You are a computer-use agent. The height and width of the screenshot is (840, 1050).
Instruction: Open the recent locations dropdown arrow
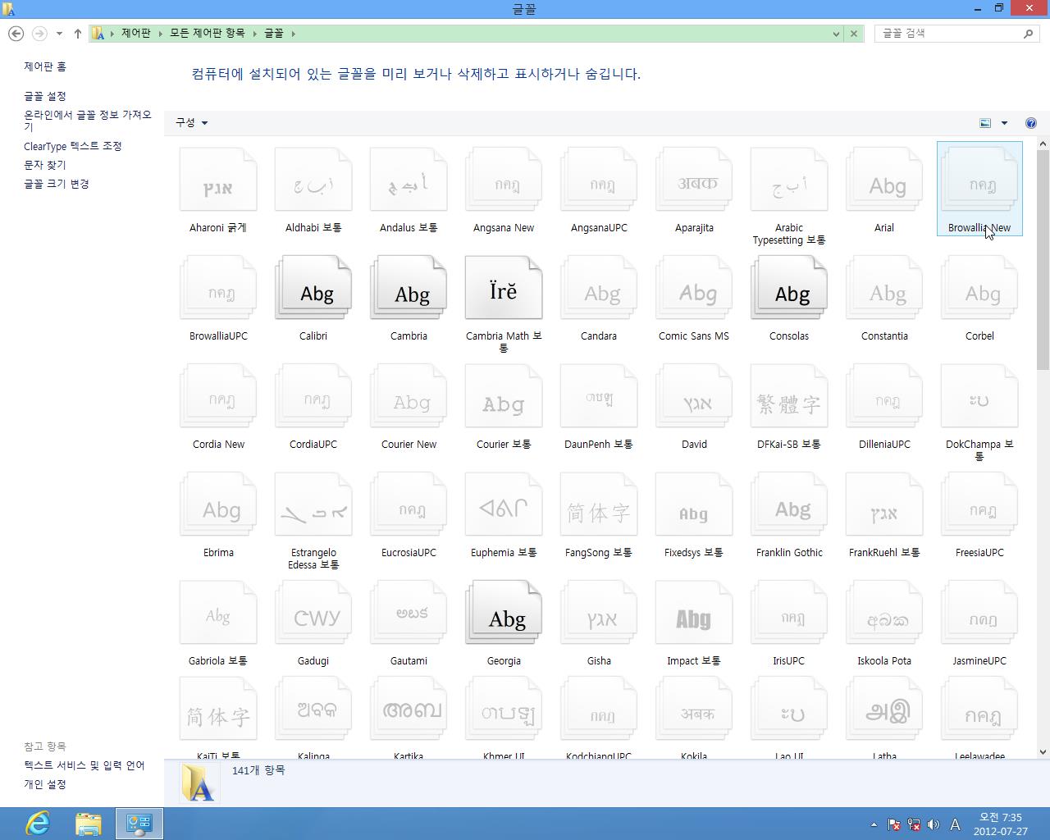(59, 34)
